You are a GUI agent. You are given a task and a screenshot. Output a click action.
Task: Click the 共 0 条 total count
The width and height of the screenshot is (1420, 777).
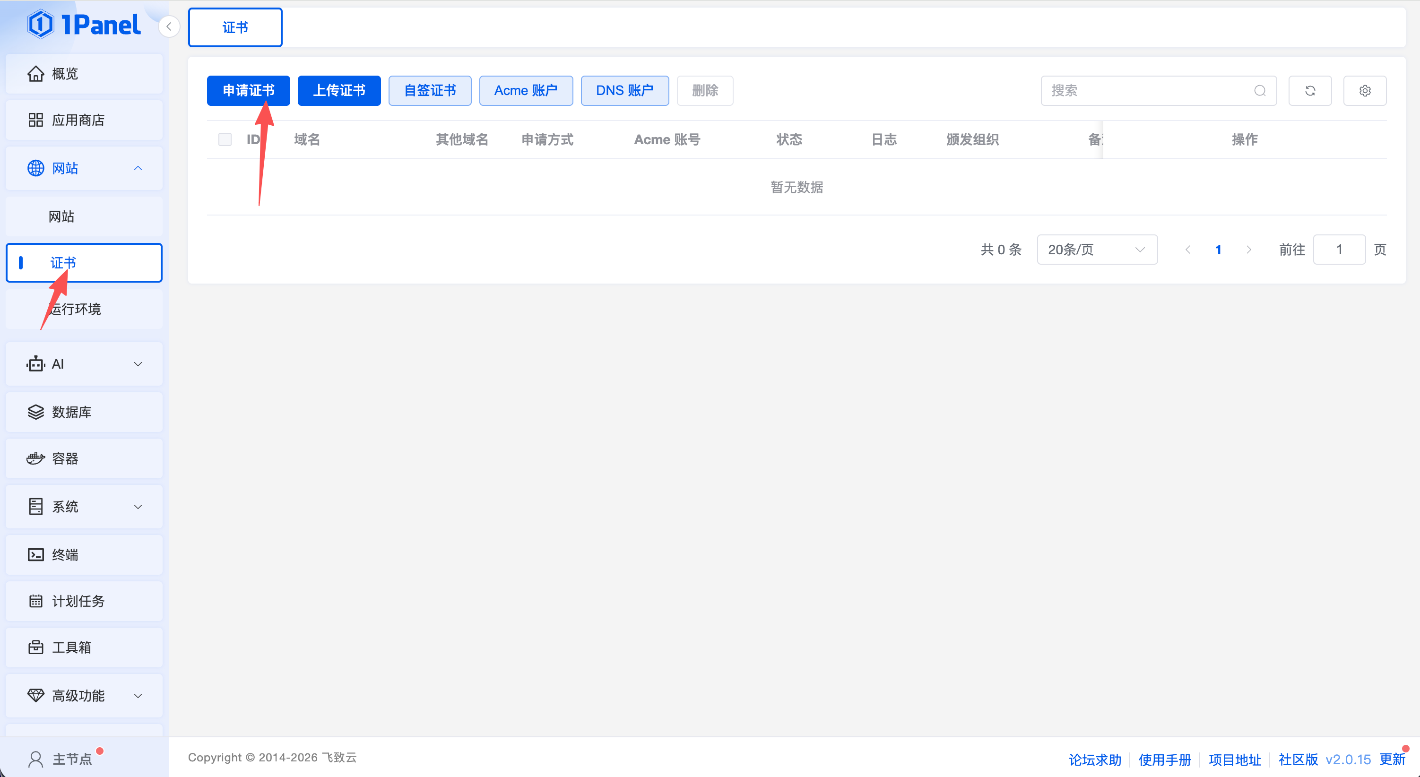click(x=1001, y=250)
